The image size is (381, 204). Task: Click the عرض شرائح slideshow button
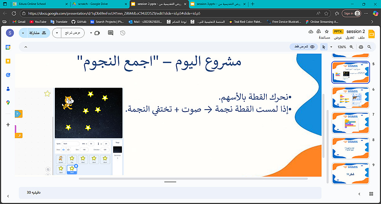coord(72,33)
